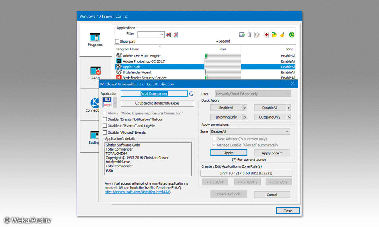Click the yellow folder export icon
Viewport: 379px width, 227px height.
coord(274,35)
